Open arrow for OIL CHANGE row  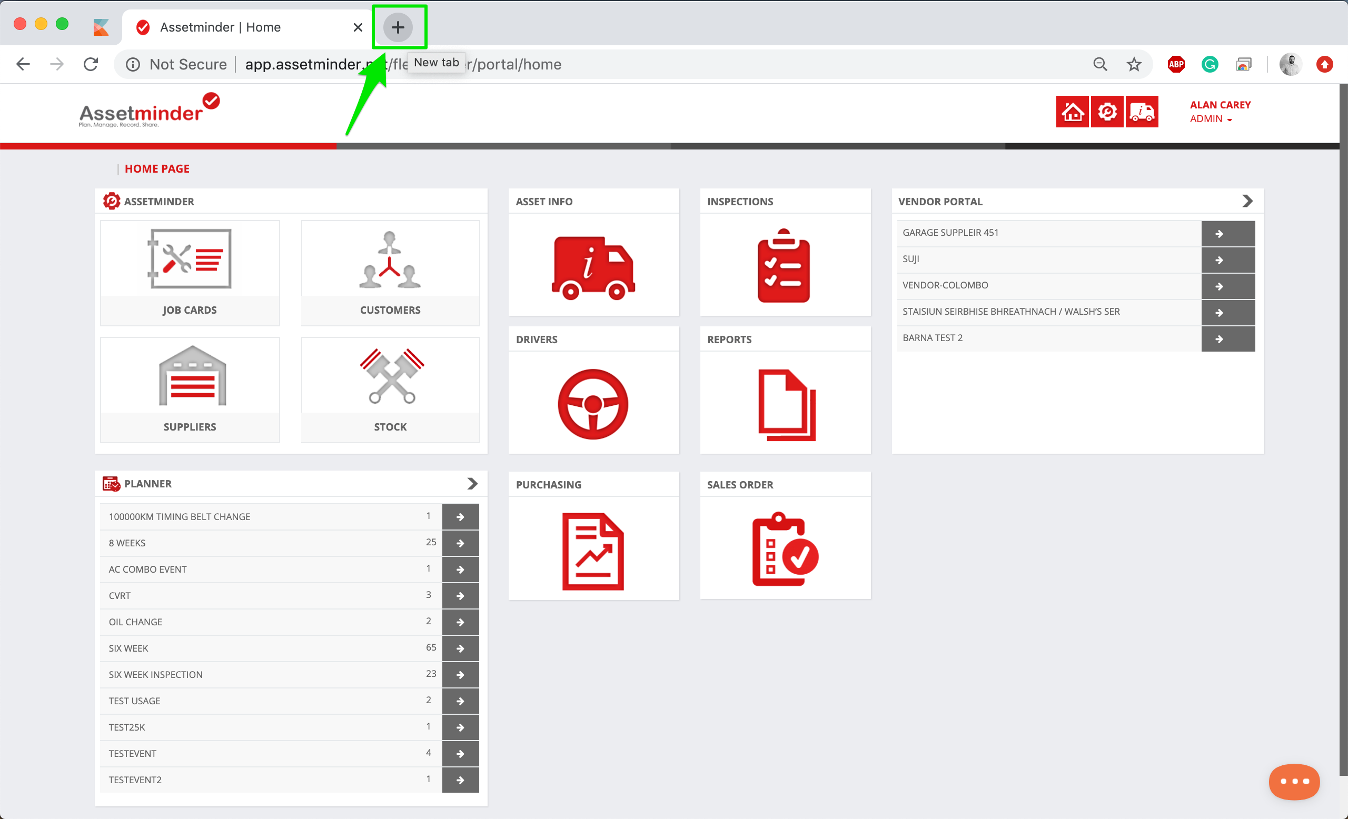(460, 622)
